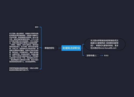Select the 辞职申请人： node
This screenshot has width=134, height=97.
(92, 56)
